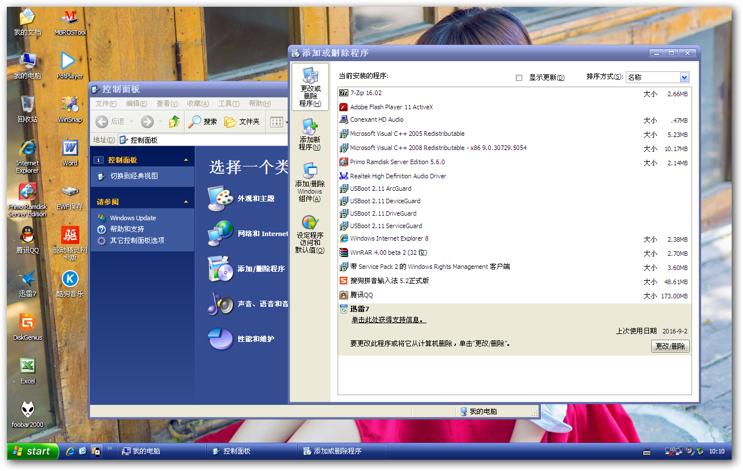Collapse the 控制面板 side panel section
The image size is (743, 471).
tap(186, 160)
